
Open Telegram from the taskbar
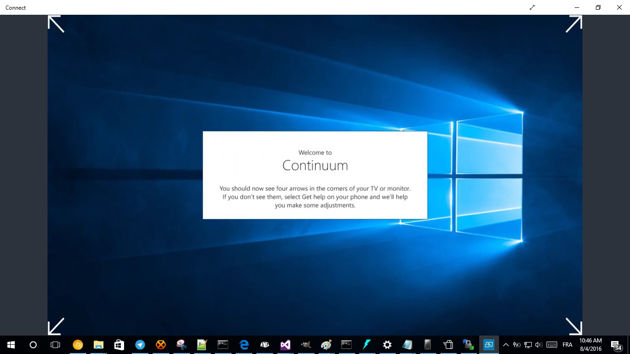[x=140, y=345]
